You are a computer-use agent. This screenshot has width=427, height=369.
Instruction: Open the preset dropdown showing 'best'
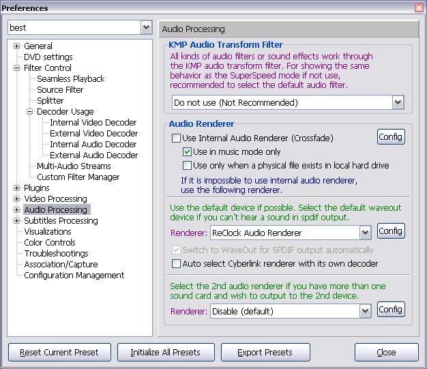pos(146,27)
